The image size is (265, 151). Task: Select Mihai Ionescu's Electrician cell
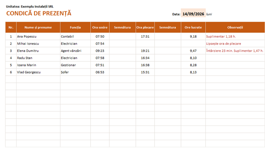[75, 44]
